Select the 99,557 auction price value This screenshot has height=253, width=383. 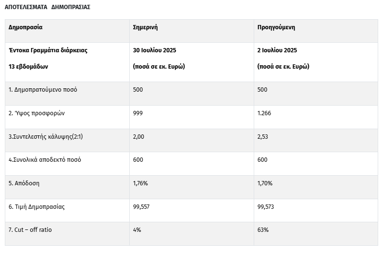click(x=142, y=207)
